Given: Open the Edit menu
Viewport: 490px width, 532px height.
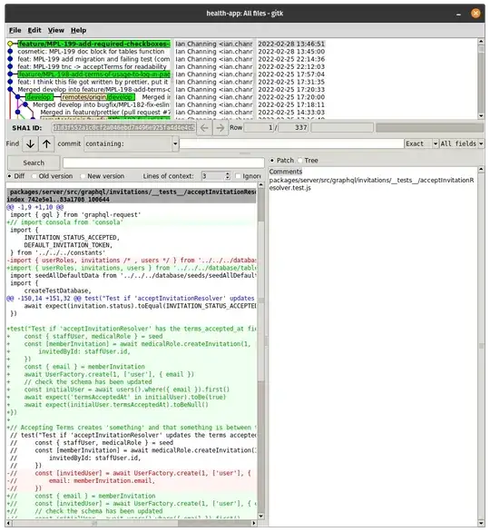Looking at the screenshot, I should [34, 30].
